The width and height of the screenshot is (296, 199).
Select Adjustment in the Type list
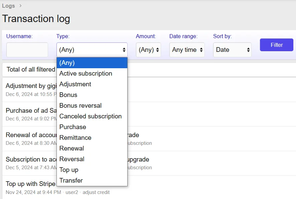pos(75,84)
